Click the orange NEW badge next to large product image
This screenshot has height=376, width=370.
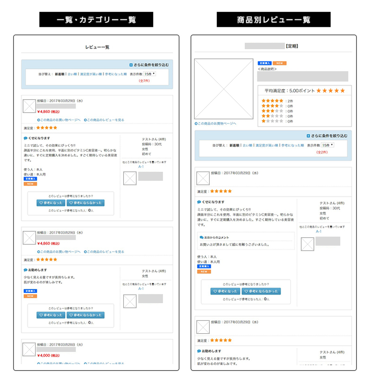[x=280, y=63]
